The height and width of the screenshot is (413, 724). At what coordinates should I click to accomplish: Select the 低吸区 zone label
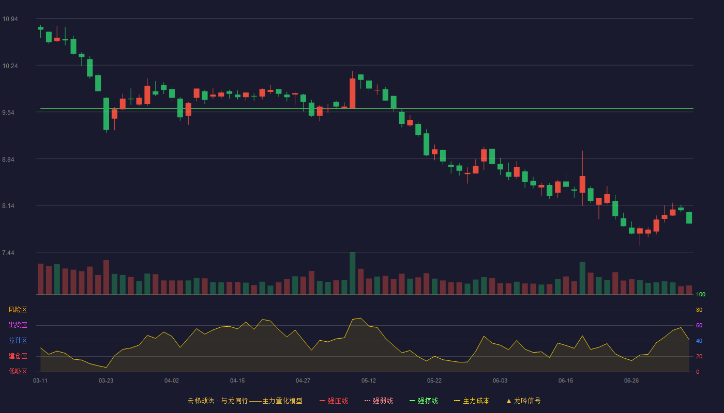coord(18,371)
